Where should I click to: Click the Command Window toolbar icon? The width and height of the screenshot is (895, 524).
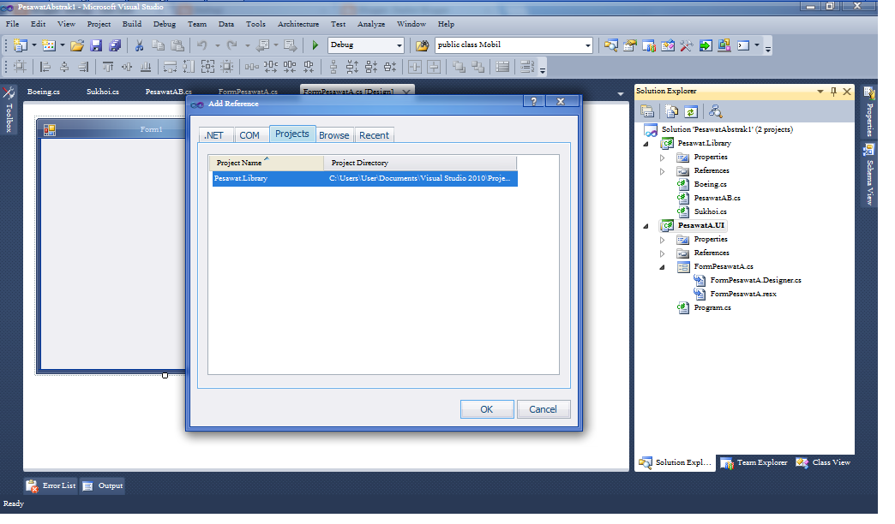pos(743,45)
